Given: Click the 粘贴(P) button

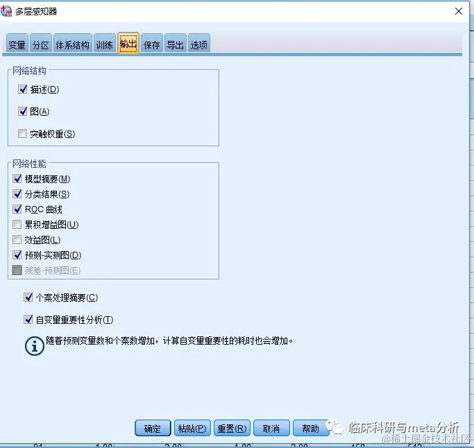Looking at the screenshot, I should 192,428.
